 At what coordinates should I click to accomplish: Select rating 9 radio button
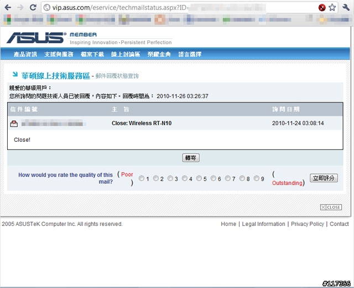click(x=257, y=178)
